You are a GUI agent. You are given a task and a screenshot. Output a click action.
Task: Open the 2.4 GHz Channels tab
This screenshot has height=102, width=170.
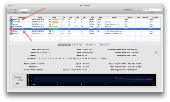tap(90, 45)
